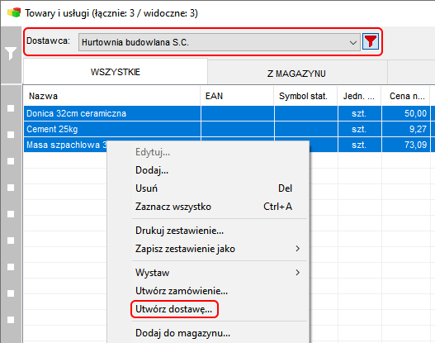Select Dodaj do magazynu menu entry
435x343 pixels.
(182, 333)
